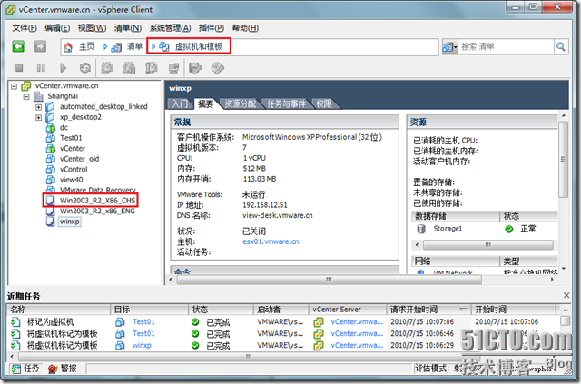The width and height of the screenshot is (581, 384).
Task: Expand the xp_desktop2 folder
Action: (x=38, y=117)
